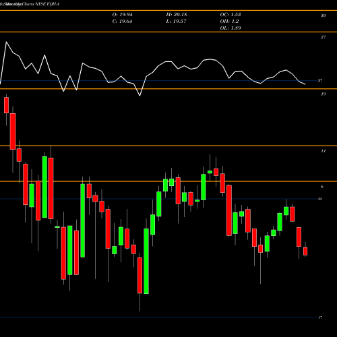Click the axis label 6

coord(322,187)
